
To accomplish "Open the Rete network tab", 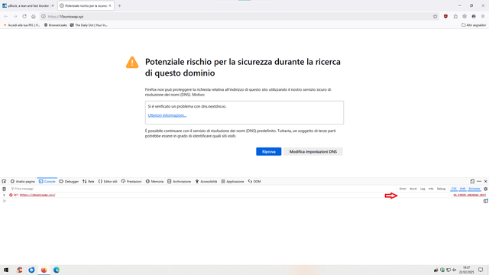I will [x=89, y=181].
